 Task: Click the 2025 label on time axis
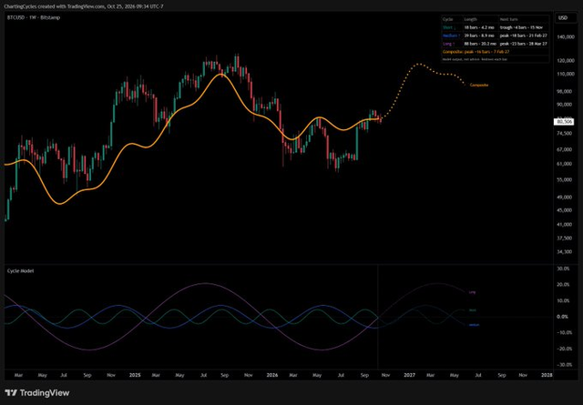point(135,375)
